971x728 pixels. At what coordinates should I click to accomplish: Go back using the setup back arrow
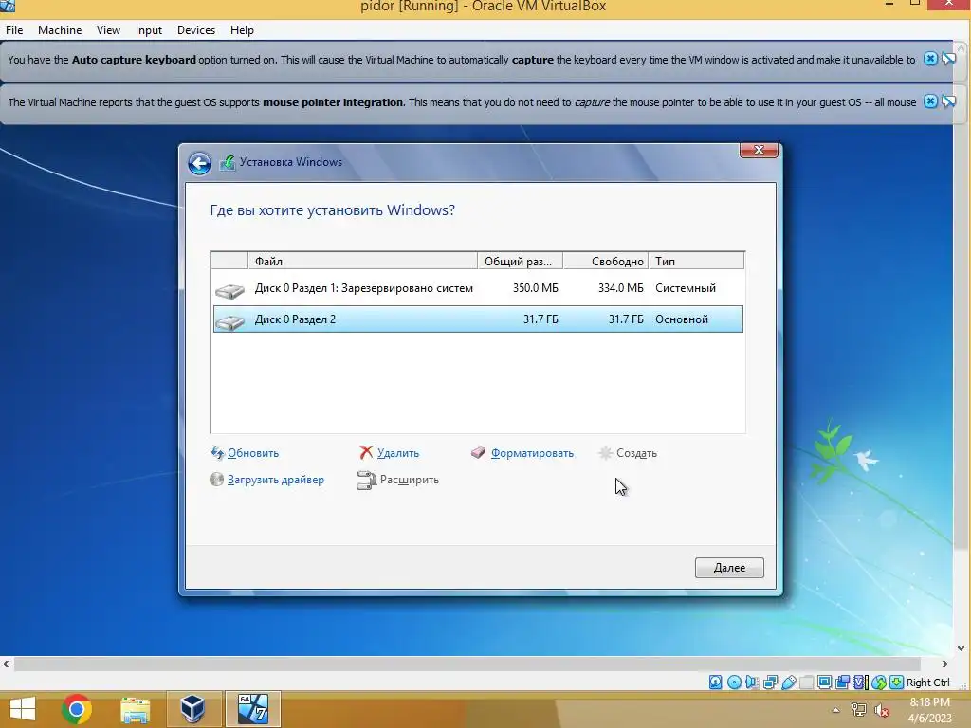[199, 163]
